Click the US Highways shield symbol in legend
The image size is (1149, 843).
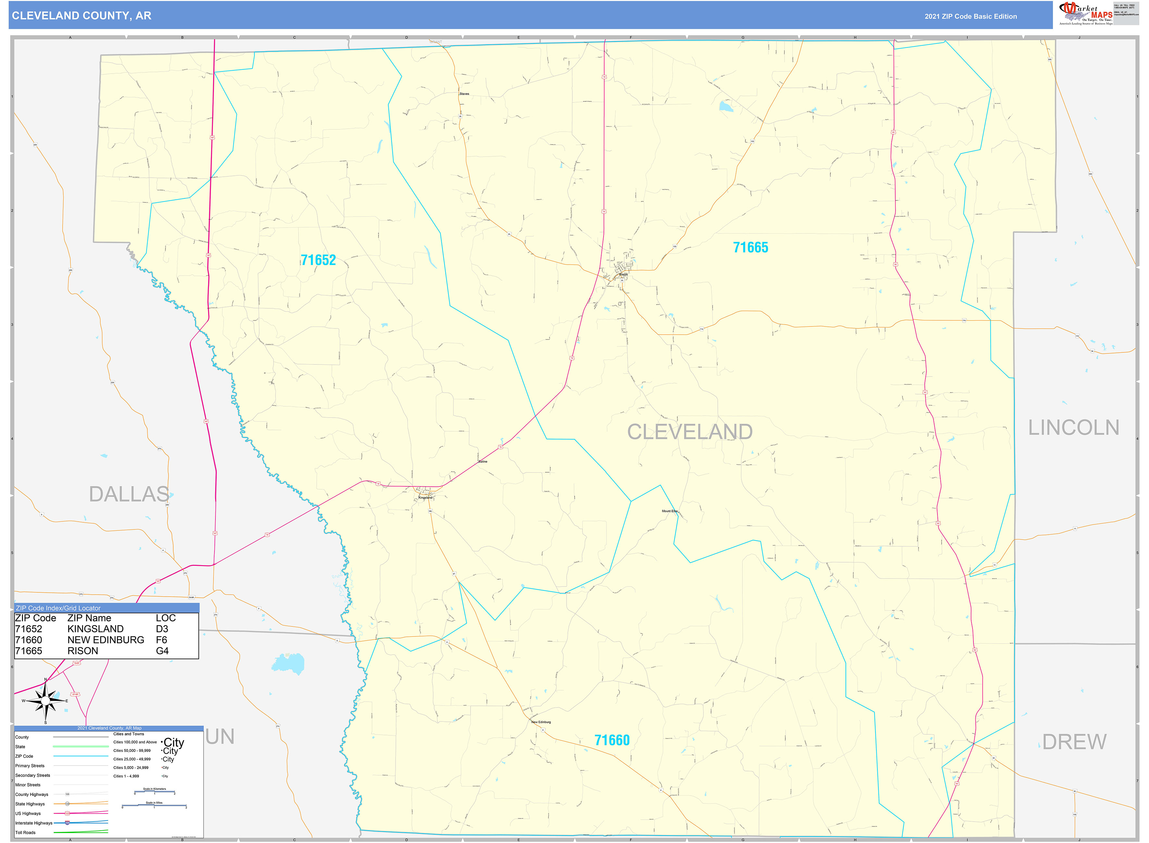click(67, 813)
